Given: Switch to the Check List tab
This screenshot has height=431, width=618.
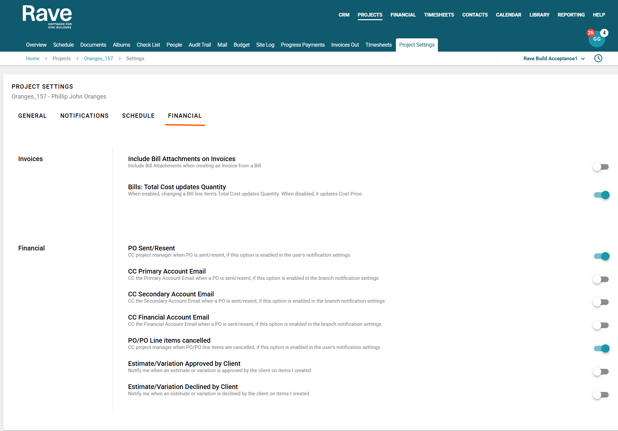Looking at the screenshot, I should pyautogui.click(x=148, y=45).
